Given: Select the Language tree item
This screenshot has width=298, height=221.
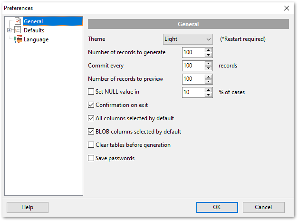Looking at the screenshot, I should click(x=36, y=39).
